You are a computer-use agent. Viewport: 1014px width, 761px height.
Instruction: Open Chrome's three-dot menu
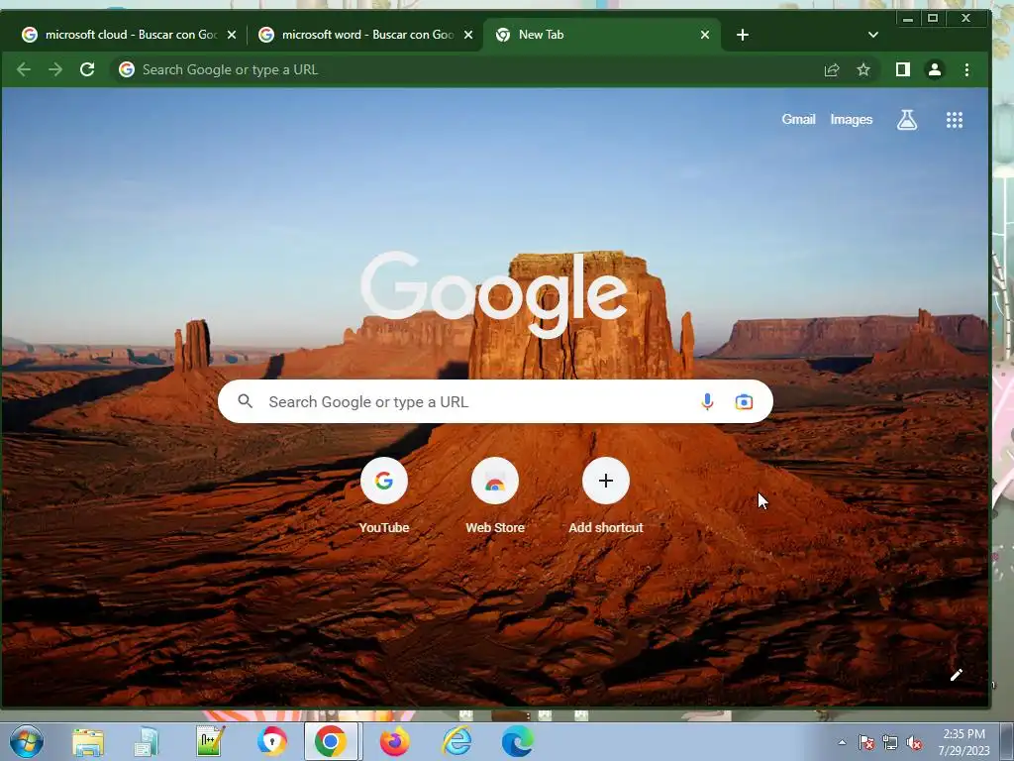tap(966, 70)
